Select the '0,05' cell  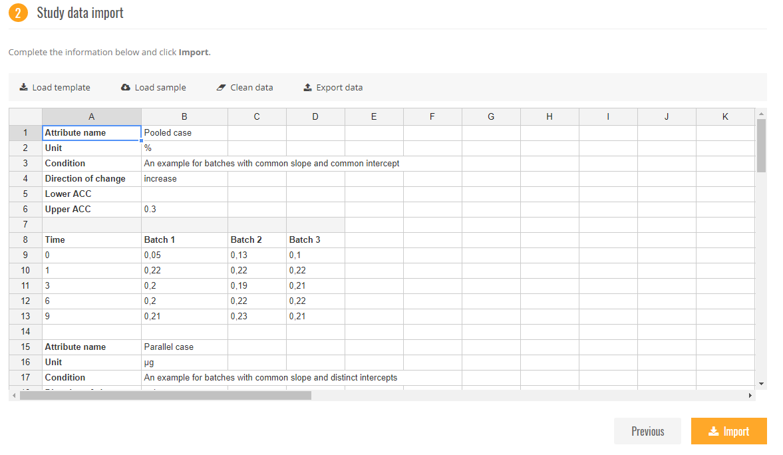tap(184, 255)
